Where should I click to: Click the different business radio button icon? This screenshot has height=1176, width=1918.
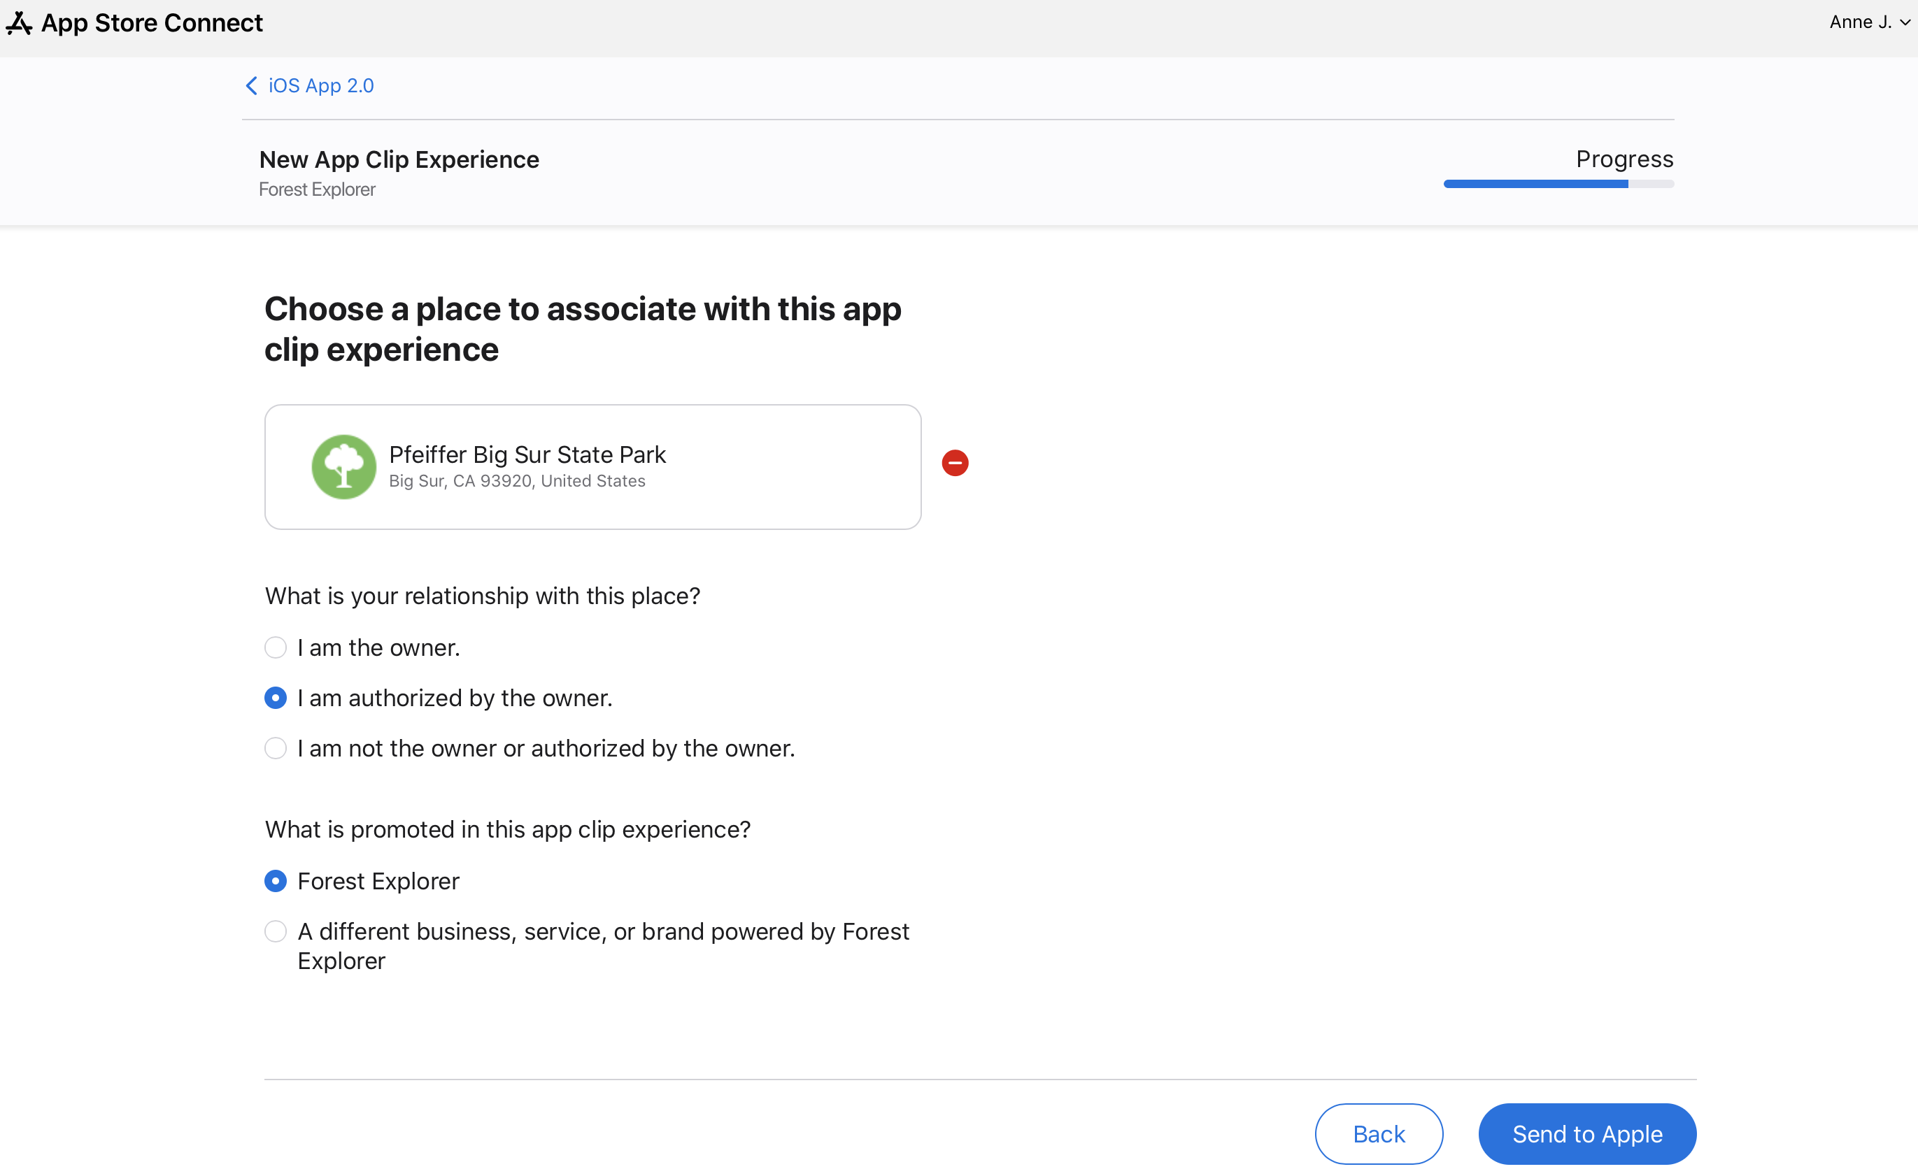click(x=276, y=932)
